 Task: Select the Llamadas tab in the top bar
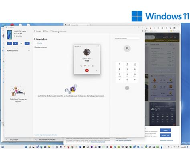tap(59, 31)
